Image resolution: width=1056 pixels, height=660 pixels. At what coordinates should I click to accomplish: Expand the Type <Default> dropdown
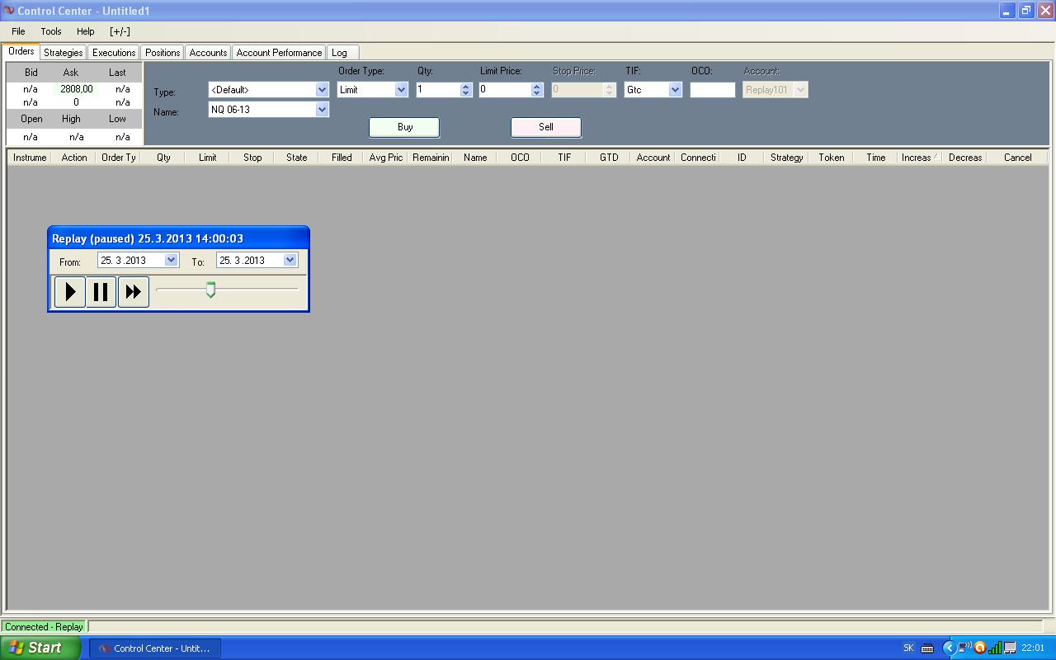click(322, 90)
